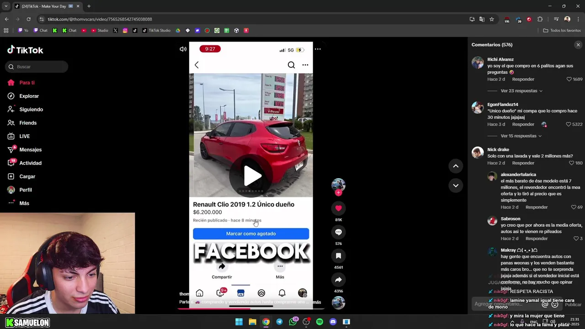Open comments via the speech bubble icon
This screenshot has height=329, width=585.
pos(338,232)
